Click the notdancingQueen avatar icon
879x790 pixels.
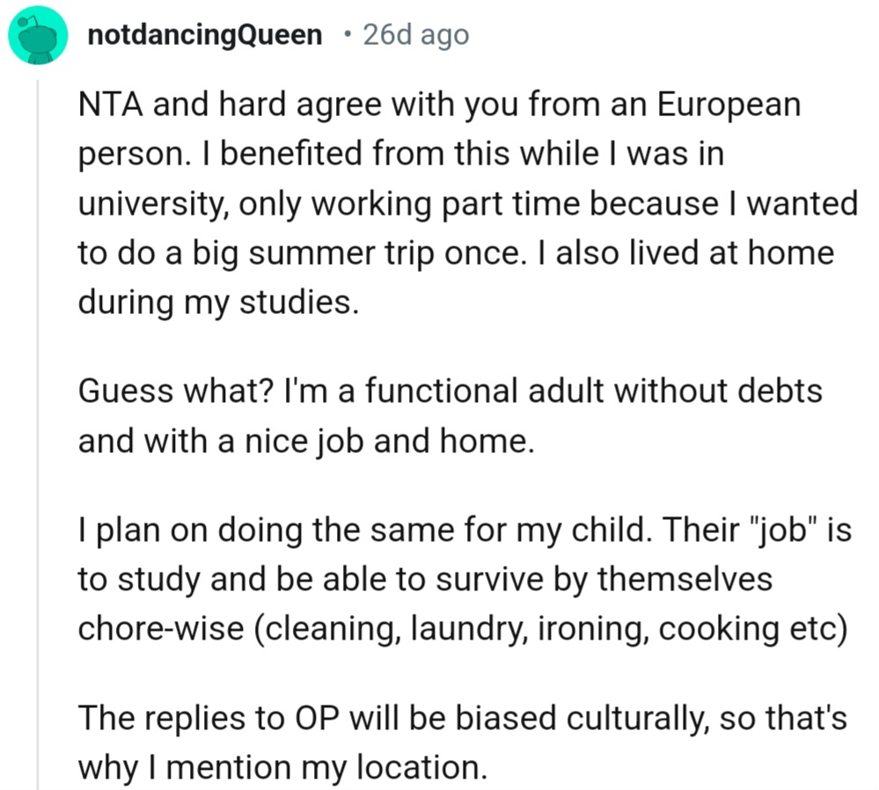38,35
